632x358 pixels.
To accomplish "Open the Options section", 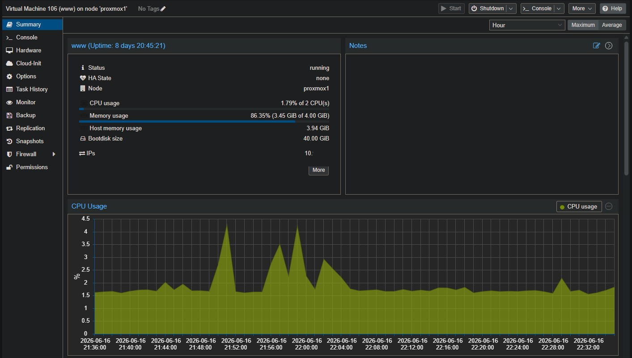I will [32, 77].
